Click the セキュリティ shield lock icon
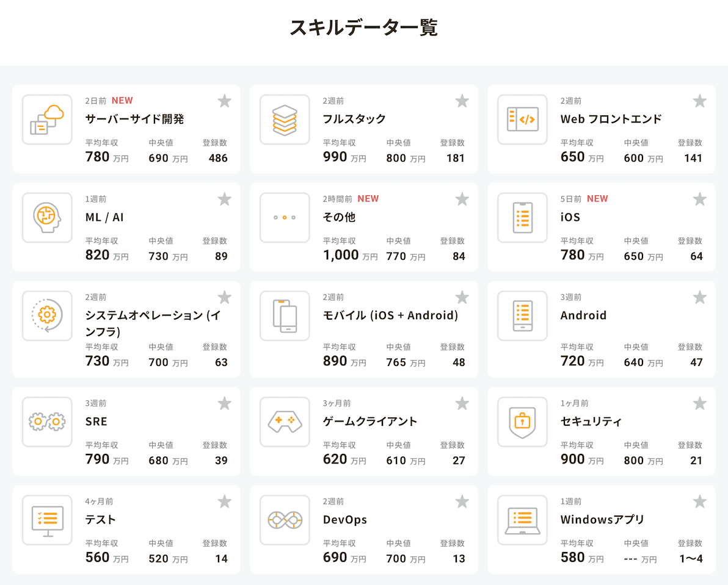 coord(522,422)
